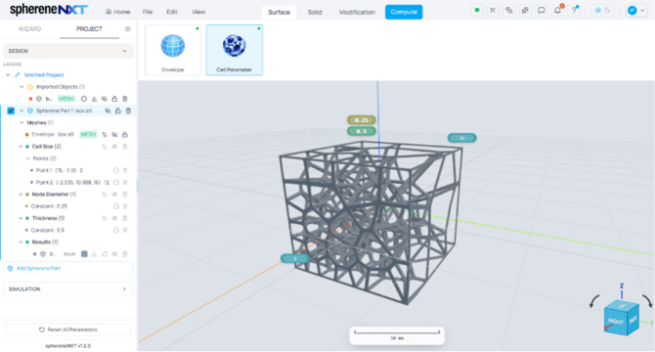Recompute the result via refresh icon
The height and width of the screenshot is (352, 655).
[x=105, y=254]
